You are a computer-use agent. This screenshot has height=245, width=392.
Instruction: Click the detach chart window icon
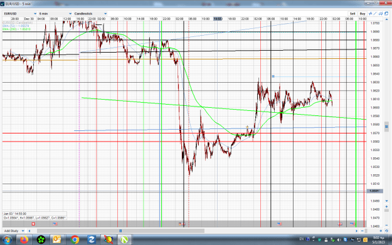(386, 14)
